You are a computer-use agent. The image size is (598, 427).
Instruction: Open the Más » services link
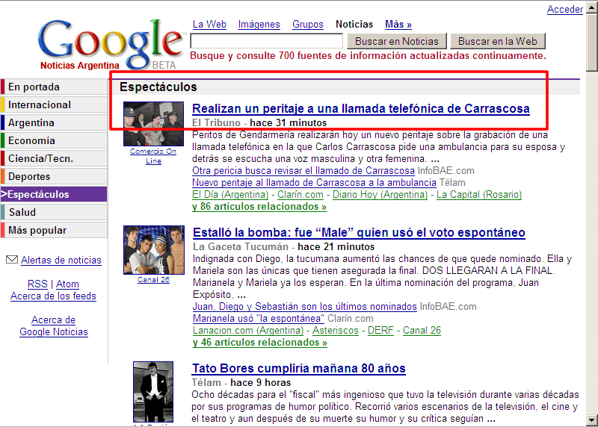[x=398, y=25]
